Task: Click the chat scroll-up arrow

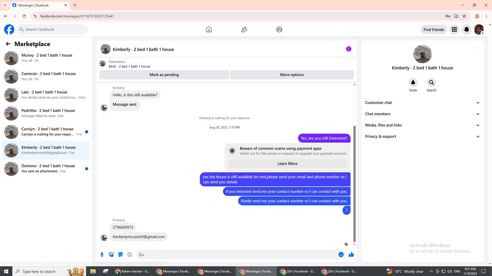Action: (354, 84)
